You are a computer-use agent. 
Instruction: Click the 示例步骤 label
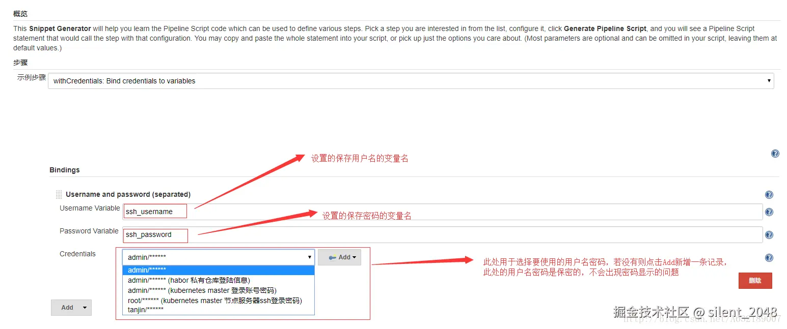[32, 78]
